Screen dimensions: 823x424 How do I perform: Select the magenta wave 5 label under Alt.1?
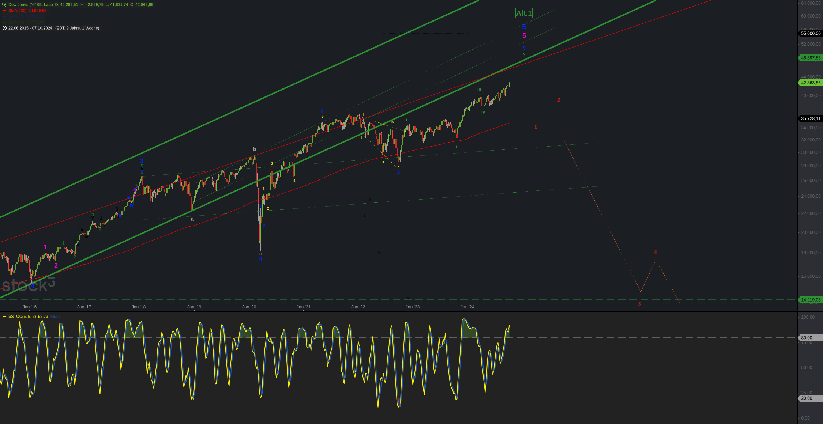click(524, 36)
